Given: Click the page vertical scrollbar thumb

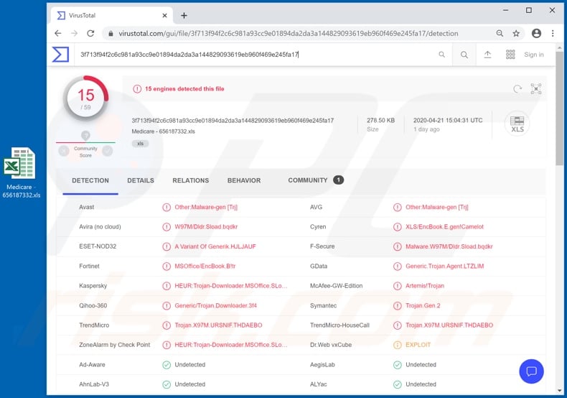Looking at the screenshot, I should click(x=559, y=108).
